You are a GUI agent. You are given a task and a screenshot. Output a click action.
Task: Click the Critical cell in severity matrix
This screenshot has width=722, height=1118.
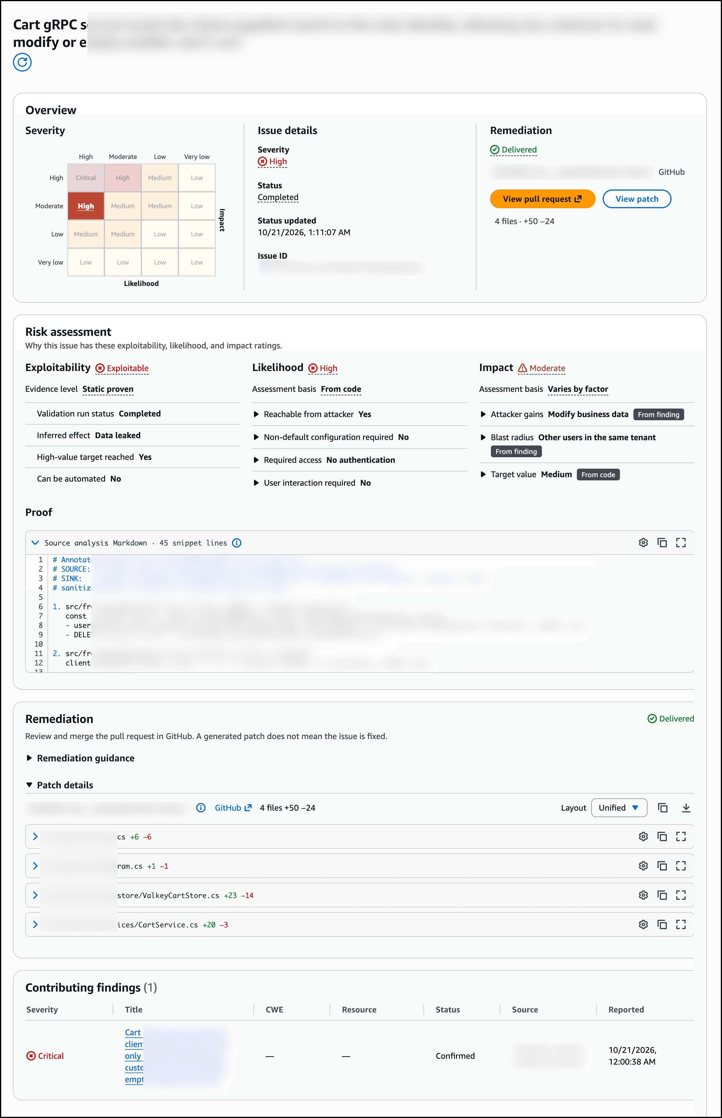pos(86,178)
